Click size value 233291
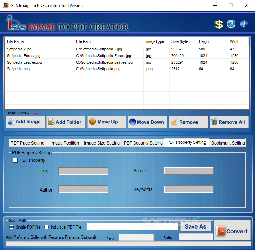 177,62
